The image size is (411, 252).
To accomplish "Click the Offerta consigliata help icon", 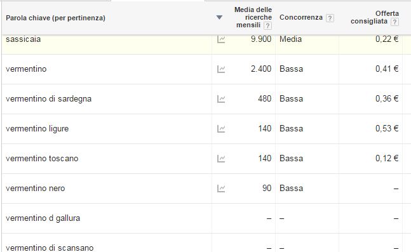I will tap(394, 22).
